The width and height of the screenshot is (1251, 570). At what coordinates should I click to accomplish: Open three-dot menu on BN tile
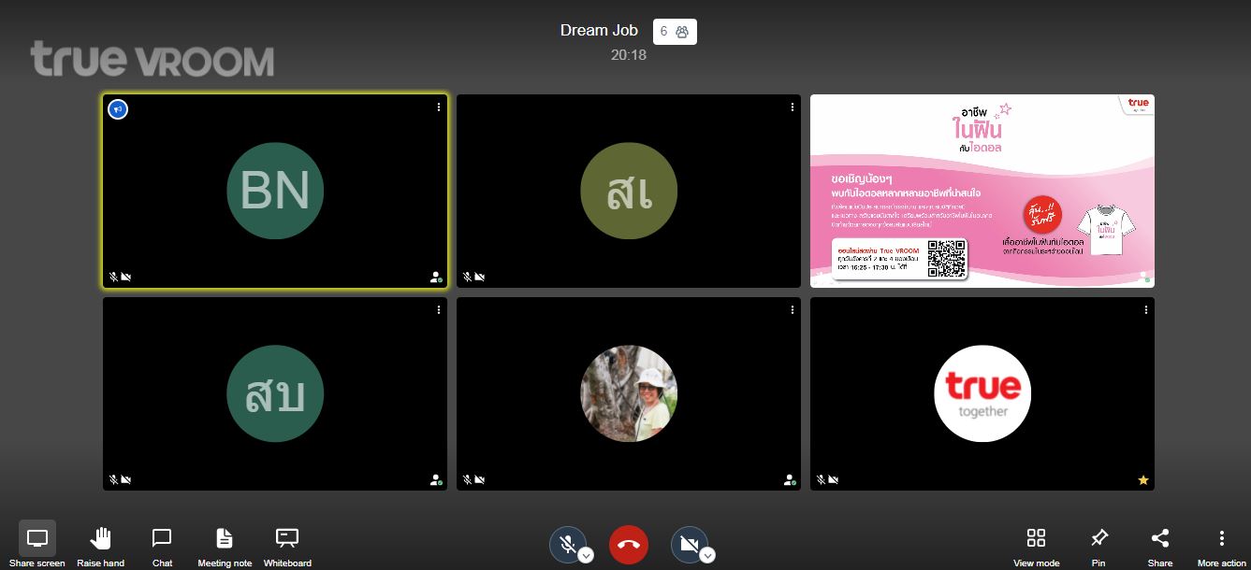(439, 107)
